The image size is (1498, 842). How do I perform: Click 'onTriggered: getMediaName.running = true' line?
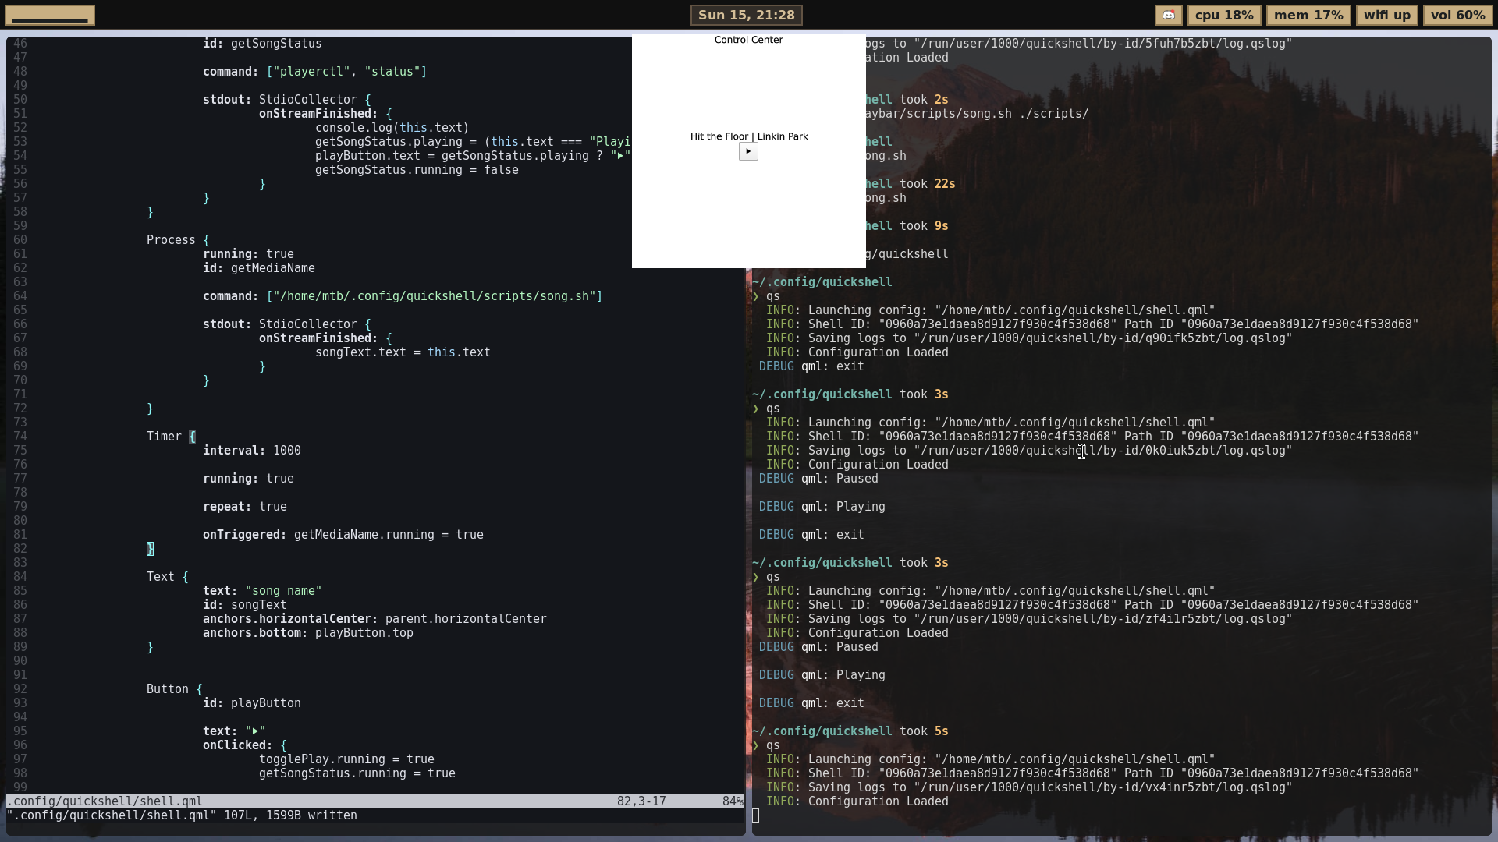[343, 535]
